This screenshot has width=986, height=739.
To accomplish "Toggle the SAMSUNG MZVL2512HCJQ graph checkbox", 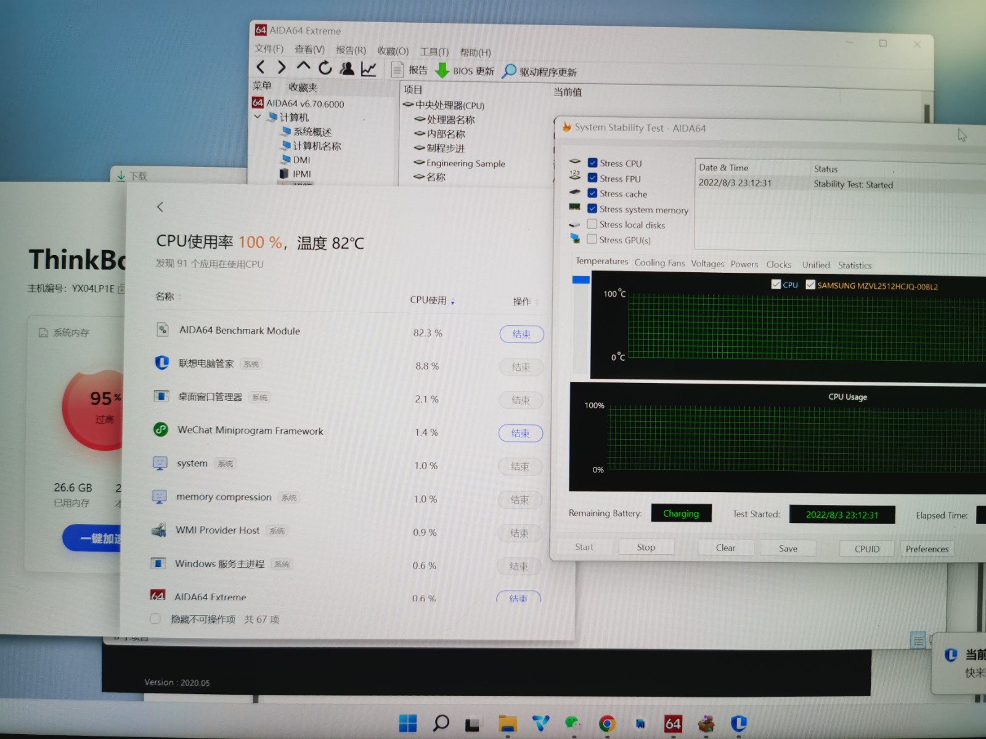I will click(x=810, y=285).
